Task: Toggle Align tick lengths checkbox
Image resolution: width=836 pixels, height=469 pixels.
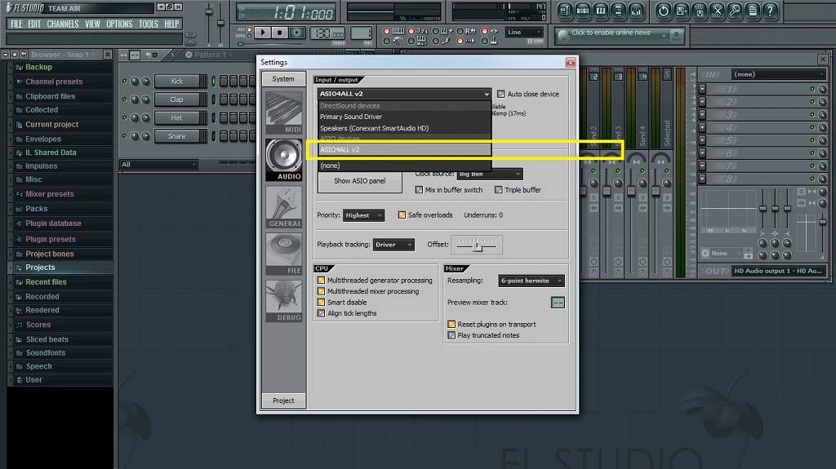Action: tap(321, 313)
